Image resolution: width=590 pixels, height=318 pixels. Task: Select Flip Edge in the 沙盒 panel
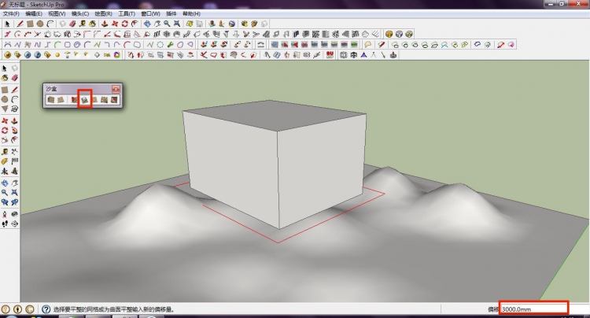(114, 100)
